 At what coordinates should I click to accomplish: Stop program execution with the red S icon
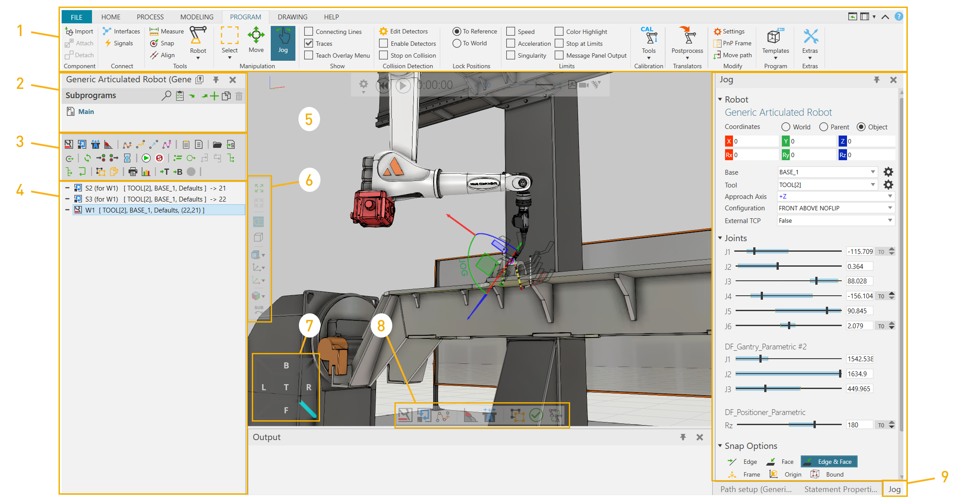click(159, 158)
